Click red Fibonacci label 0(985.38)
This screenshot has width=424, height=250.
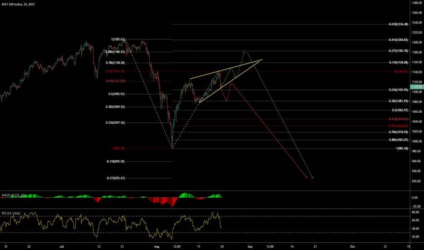pos(119,148)
